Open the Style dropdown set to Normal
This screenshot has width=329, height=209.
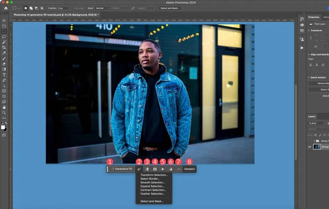pos(102,8)
